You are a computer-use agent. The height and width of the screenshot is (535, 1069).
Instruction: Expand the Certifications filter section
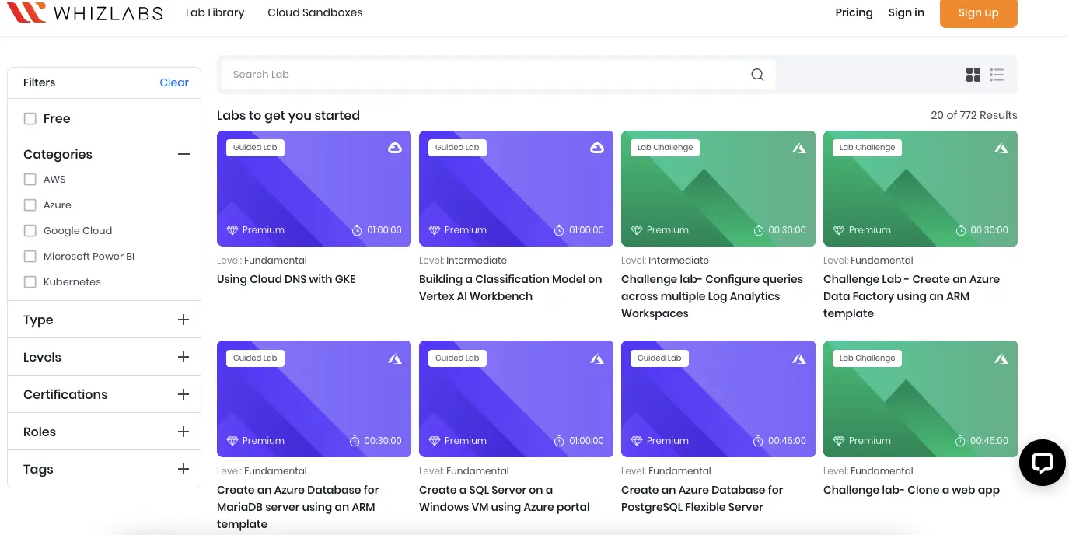(x=183, y=394)
